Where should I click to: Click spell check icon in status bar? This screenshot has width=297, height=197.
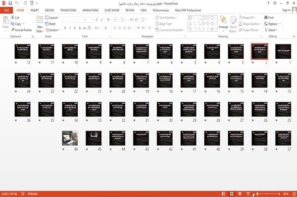(23, 194)
